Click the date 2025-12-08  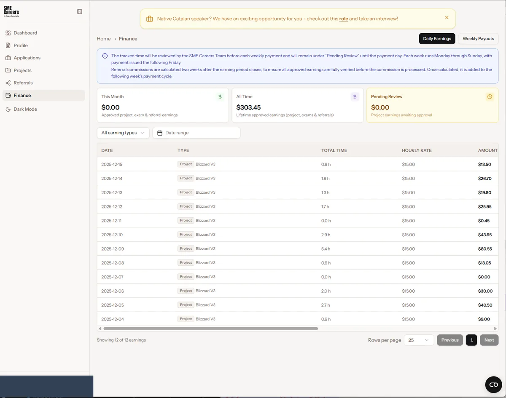(x=112, y=263)
